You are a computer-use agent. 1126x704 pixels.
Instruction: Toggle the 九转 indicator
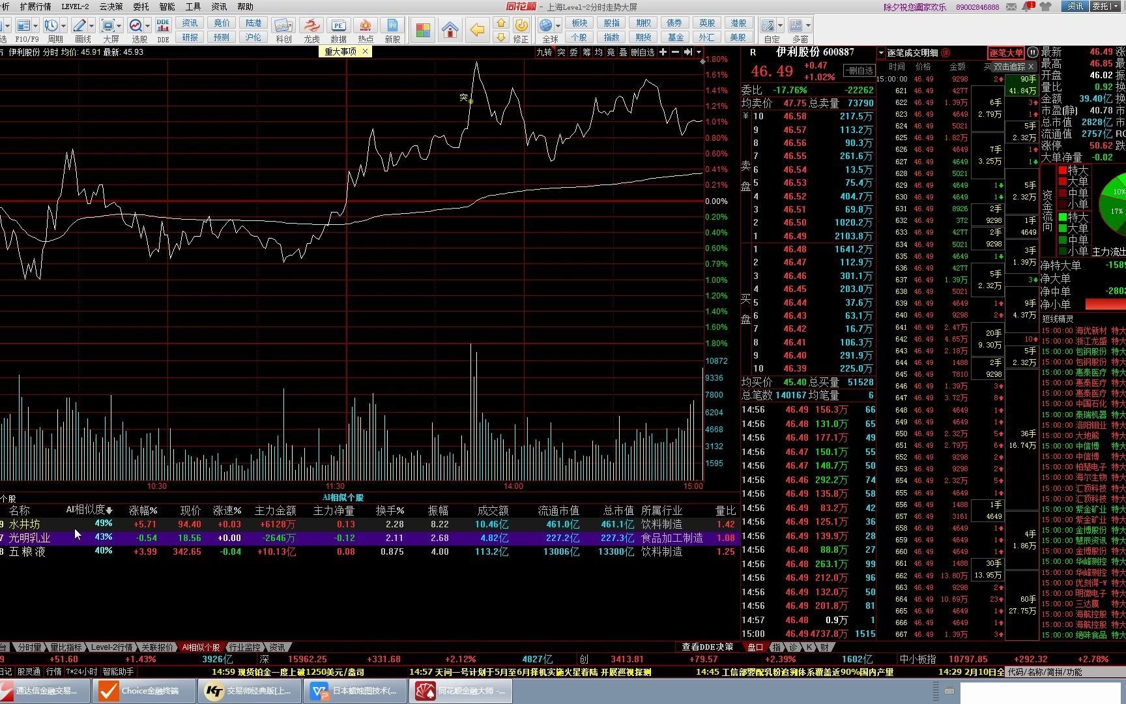click(544, 52)
